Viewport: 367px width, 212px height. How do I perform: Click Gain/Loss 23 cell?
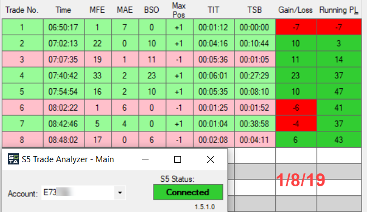pyautogui.click(x=296, y=76)
